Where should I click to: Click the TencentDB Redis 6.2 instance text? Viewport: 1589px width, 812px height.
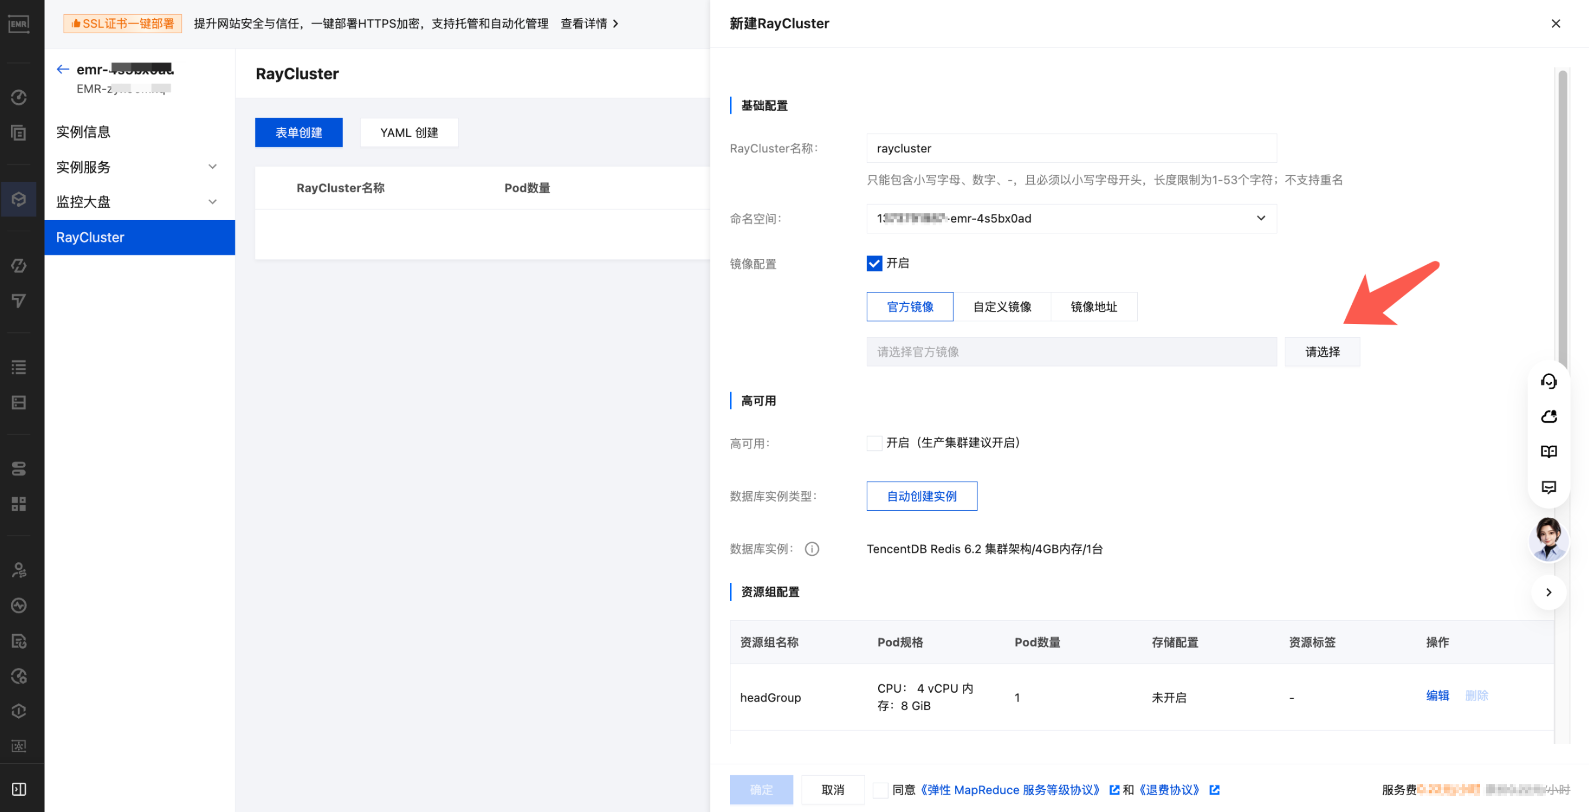click(x=985, y=549)
